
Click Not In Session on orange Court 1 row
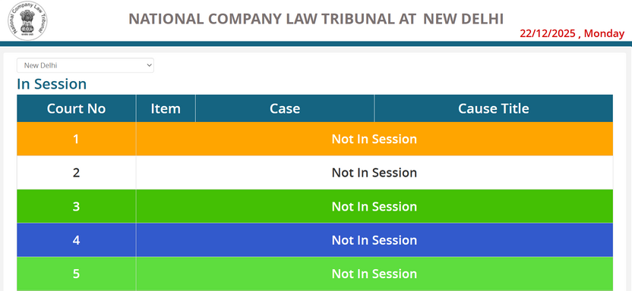point(374,139)
